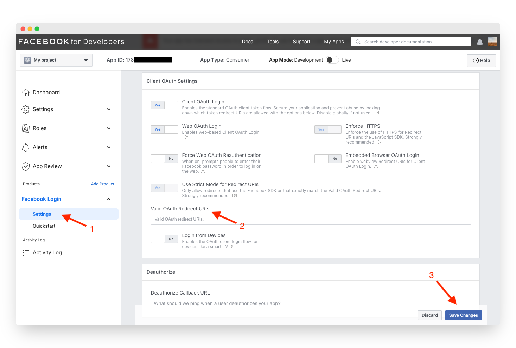Expand the App Review section chevron
The image size is (516, 348).
109,166
